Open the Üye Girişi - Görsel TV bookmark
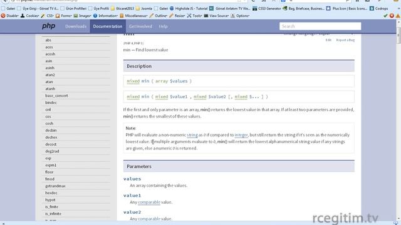Screen dimensions: 401x225 [38, 8]
